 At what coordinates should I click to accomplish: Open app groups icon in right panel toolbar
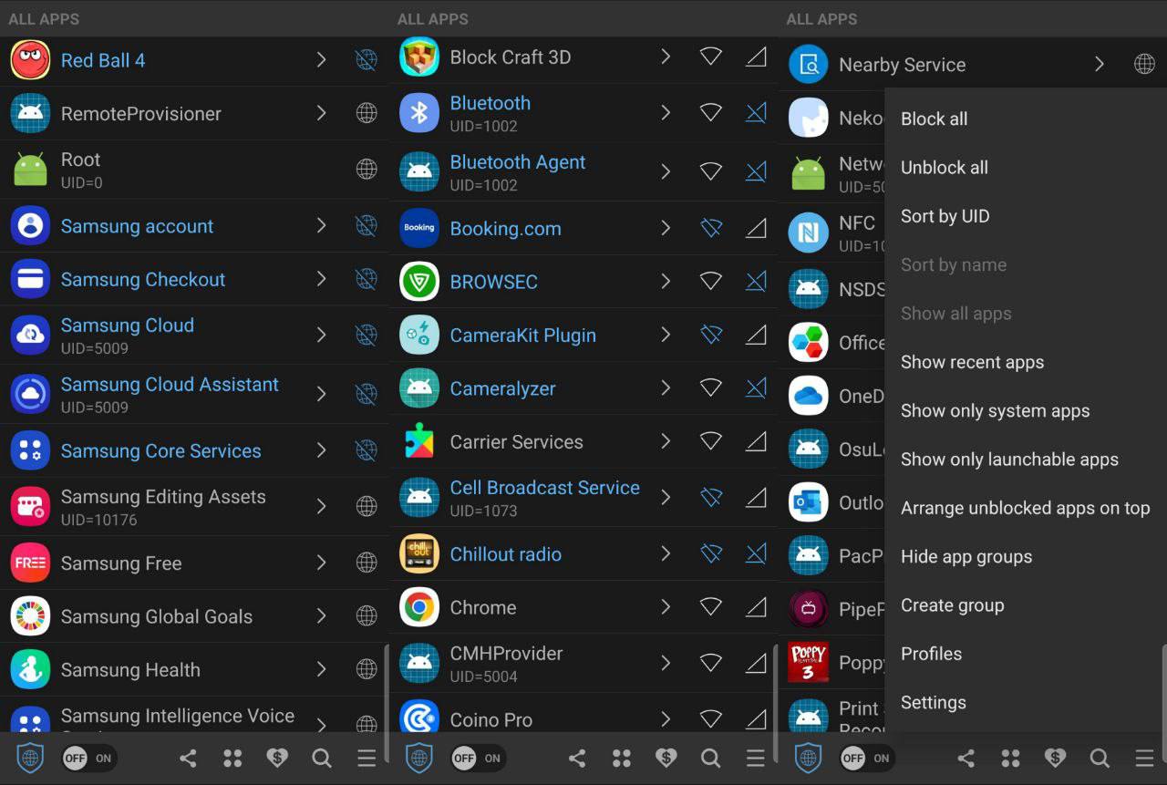[1010, 759]
